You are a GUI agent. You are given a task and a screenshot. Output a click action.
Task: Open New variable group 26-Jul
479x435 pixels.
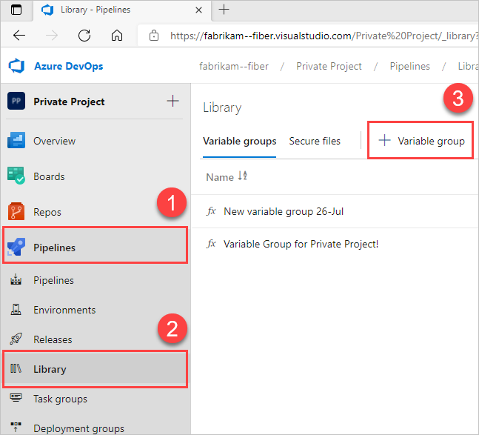click(284, 211)
